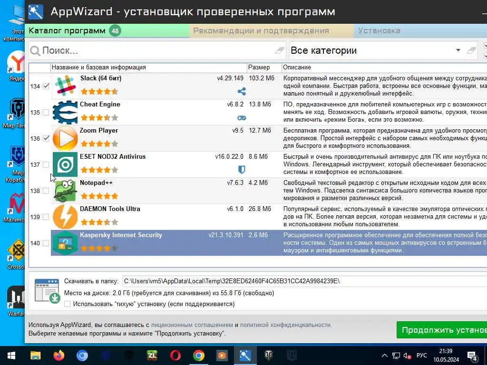Clear the search field with eraser icon
487x365 pixels.
(280, 50)
